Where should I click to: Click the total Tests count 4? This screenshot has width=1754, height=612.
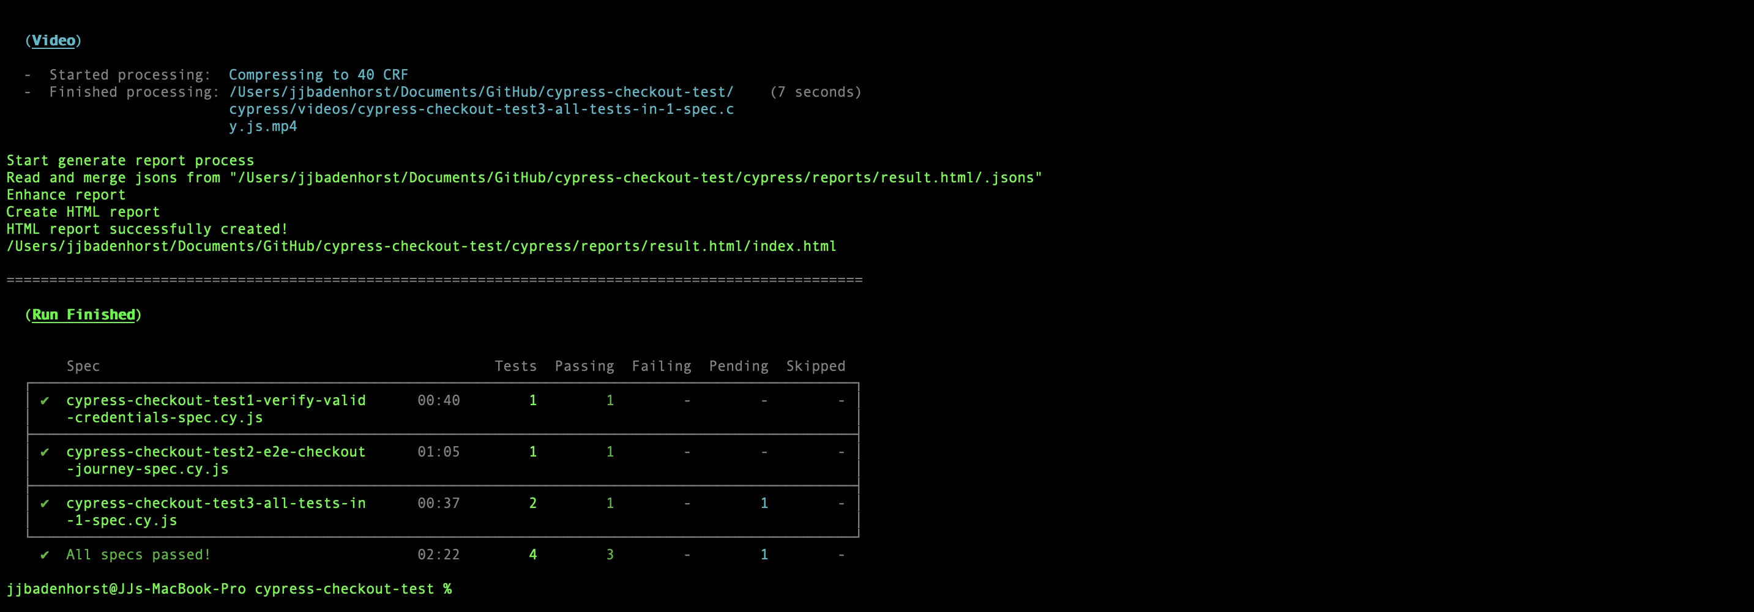533,555
